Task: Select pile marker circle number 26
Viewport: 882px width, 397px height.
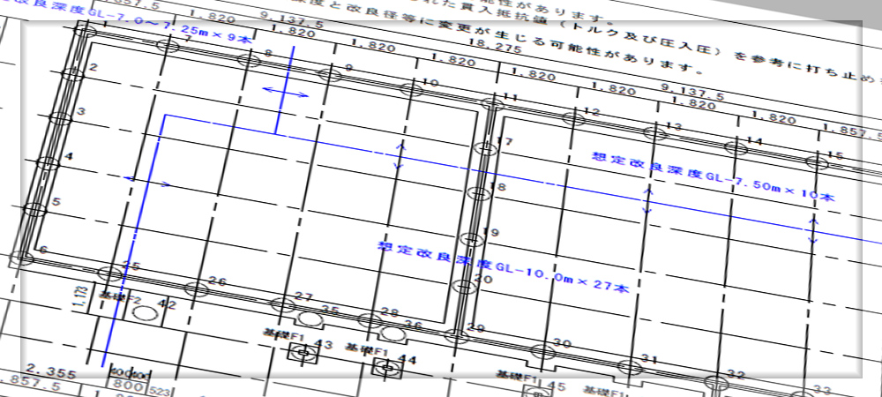Action: [x=196, y=289]
